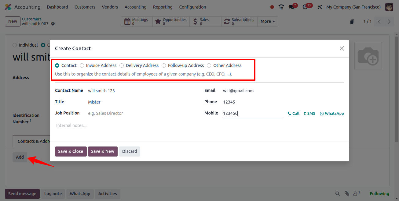Image resolution: width=399 pixels, height=201 pixels.
Task: Click the Contact Name field
Action: tap(141, 91)
